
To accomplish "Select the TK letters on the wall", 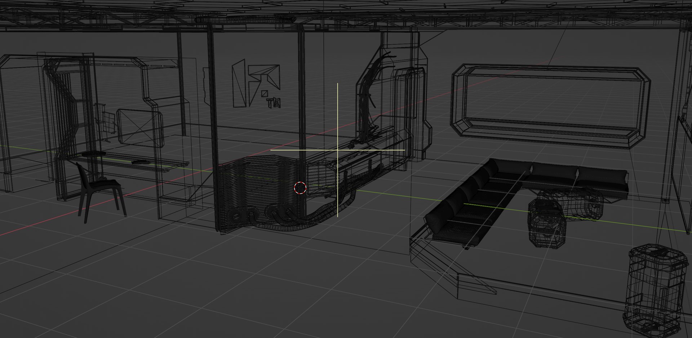I will coord(274,103).
